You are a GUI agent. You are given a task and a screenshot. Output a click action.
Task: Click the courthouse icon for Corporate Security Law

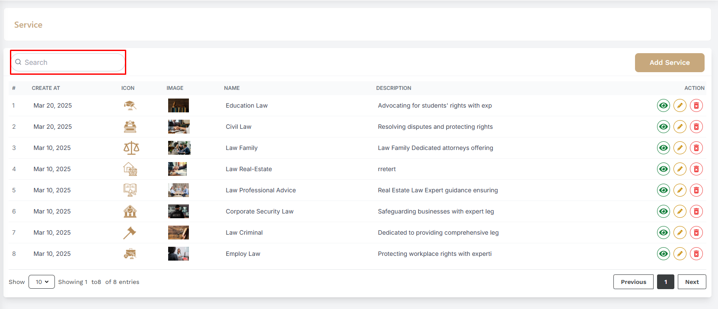tap(130, 211)
